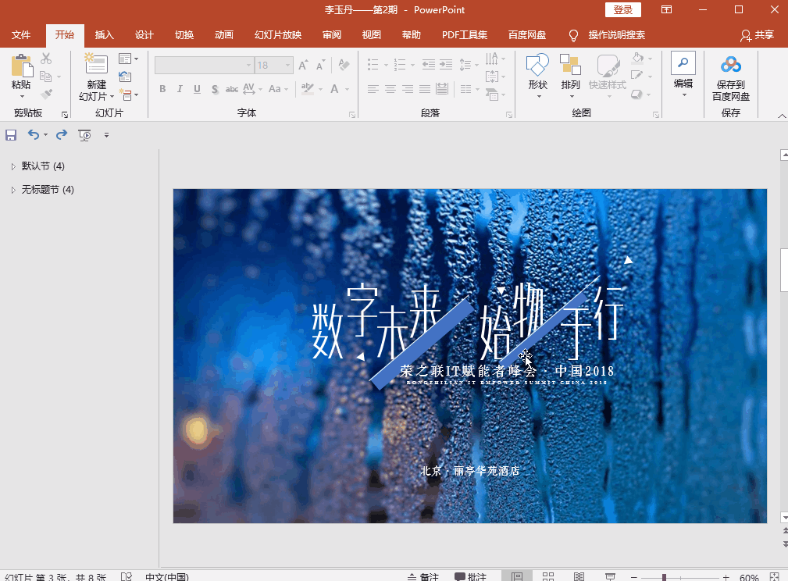Toggle the 批注 comments pane
Screen dimensions: 788x581
pos(470,576)
